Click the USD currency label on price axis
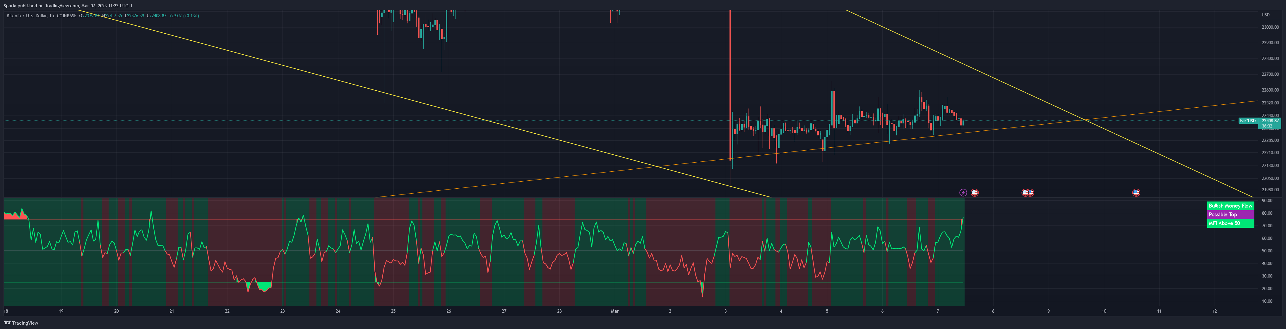 [1266, 15]
